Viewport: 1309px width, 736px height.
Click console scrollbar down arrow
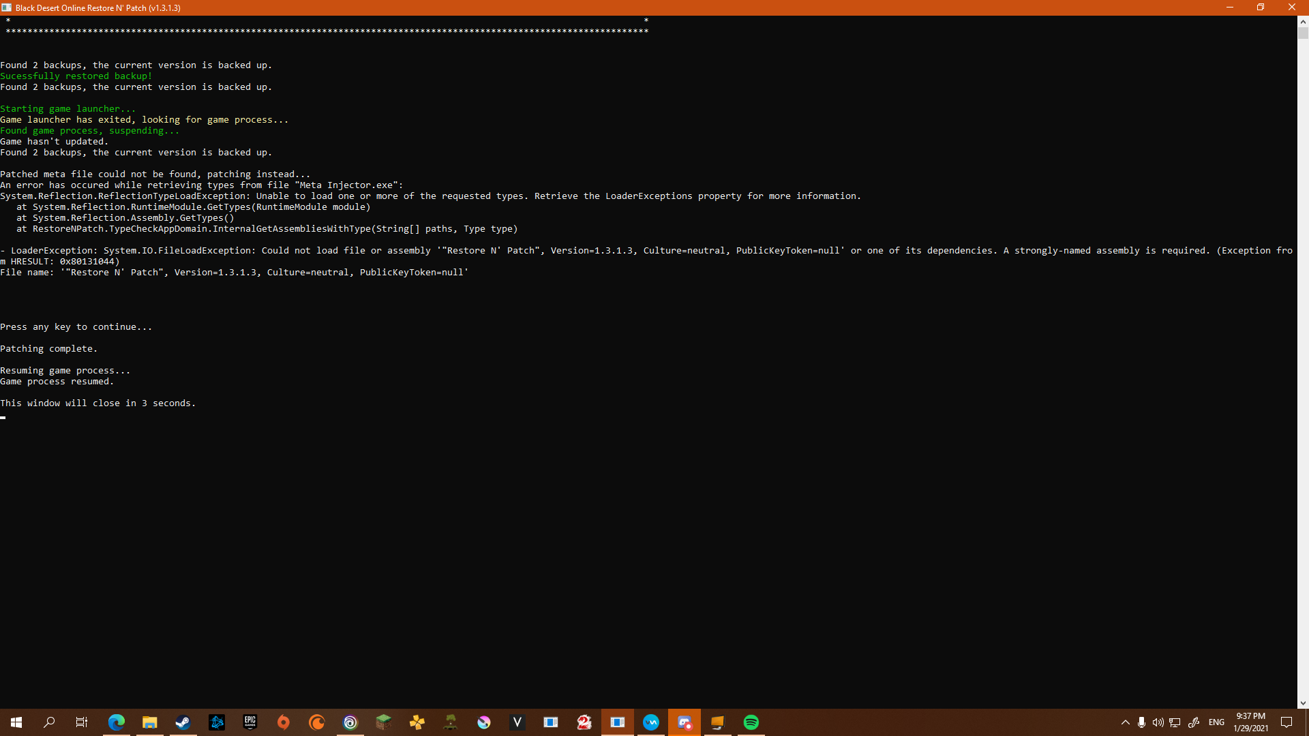click(x=1303, y=703)
